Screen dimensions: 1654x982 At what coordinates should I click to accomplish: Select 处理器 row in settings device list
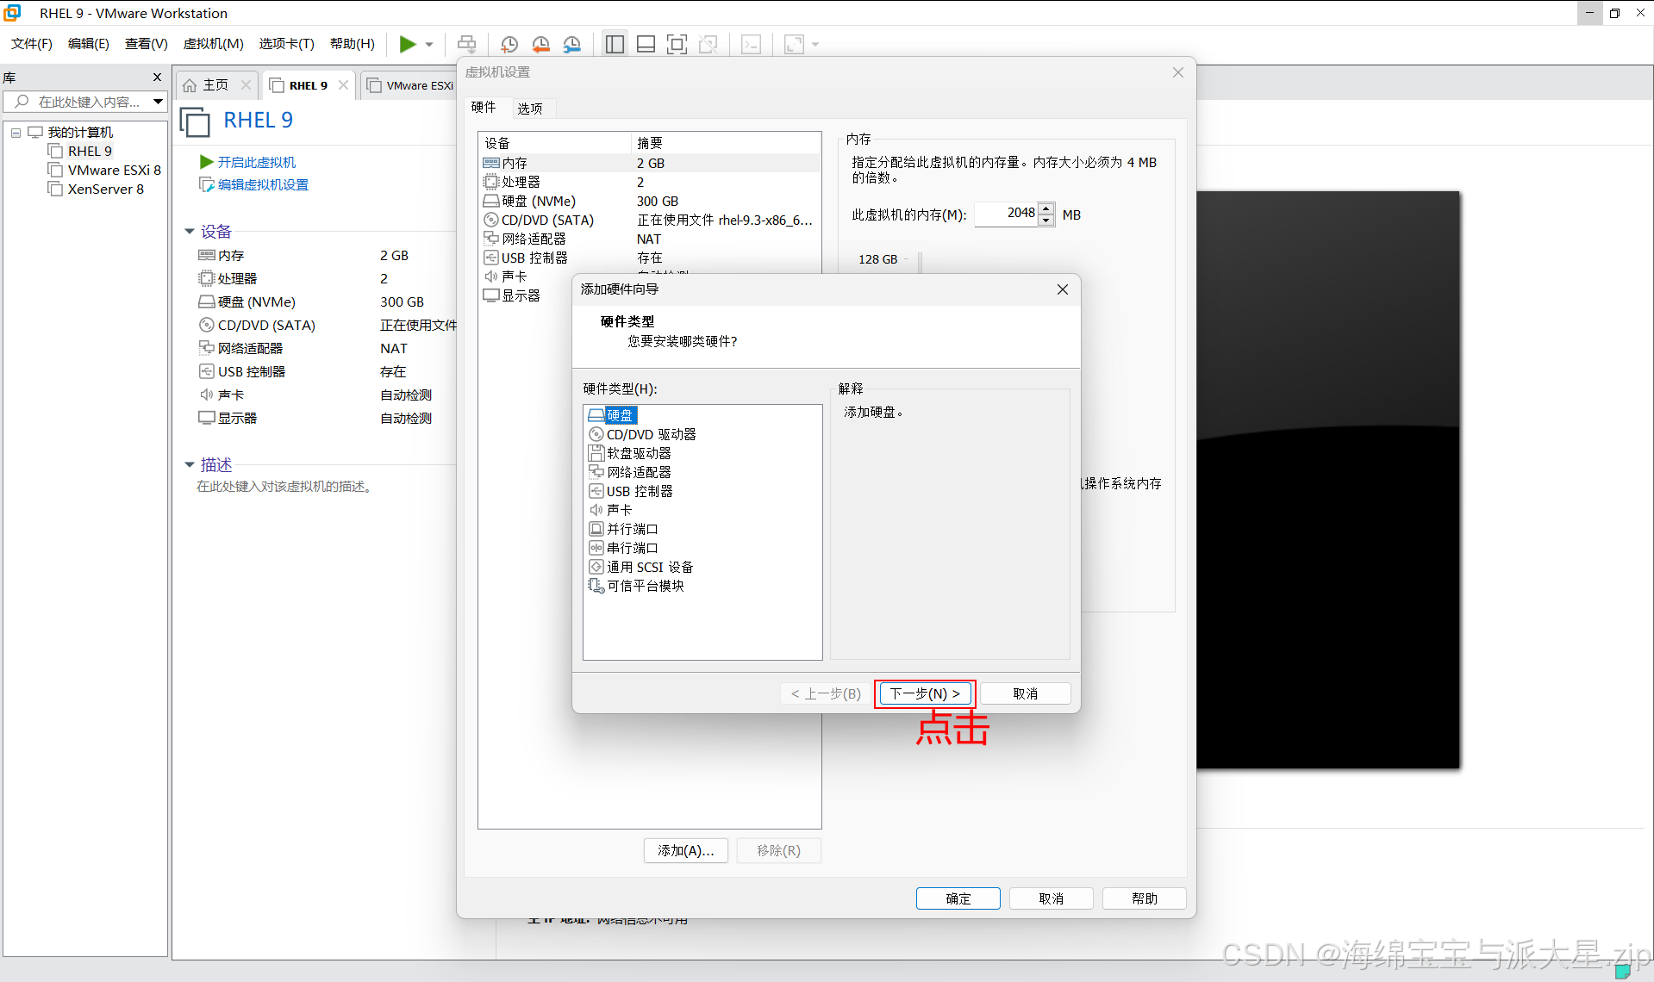click(650, 182)
